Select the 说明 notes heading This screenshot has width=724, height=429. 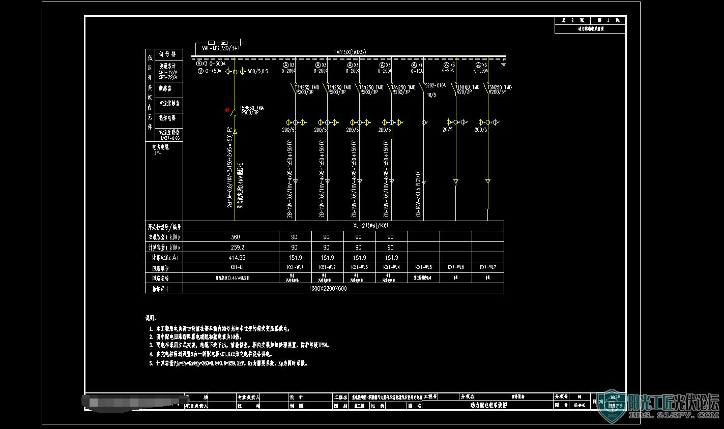[151, 318]
